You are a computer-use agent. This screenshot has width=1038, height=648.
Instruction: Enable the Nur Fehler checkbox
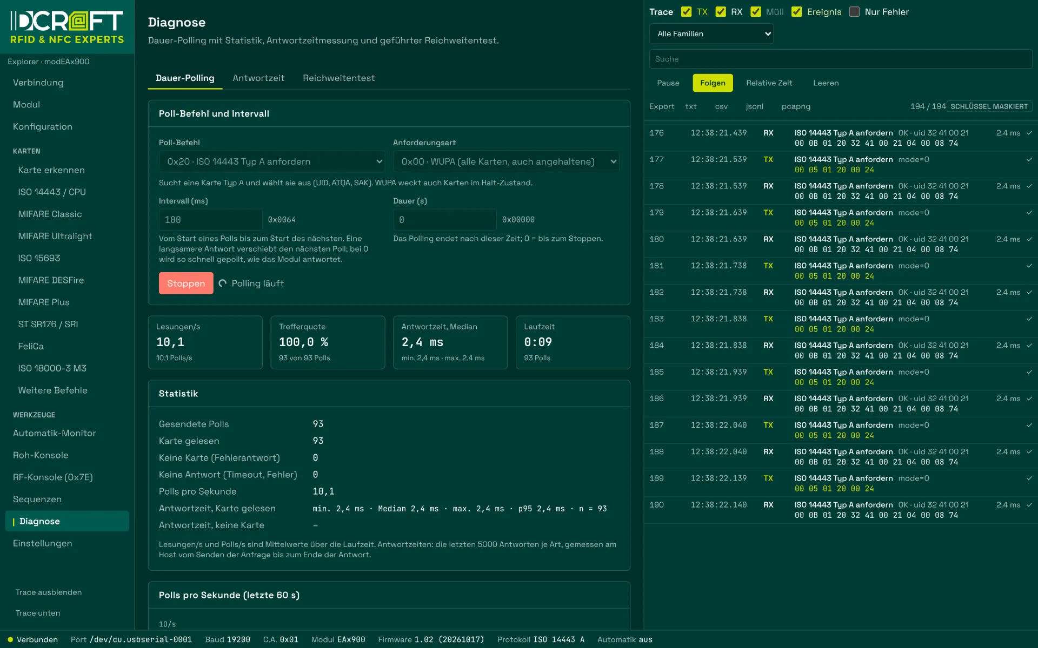pos(854,12)
